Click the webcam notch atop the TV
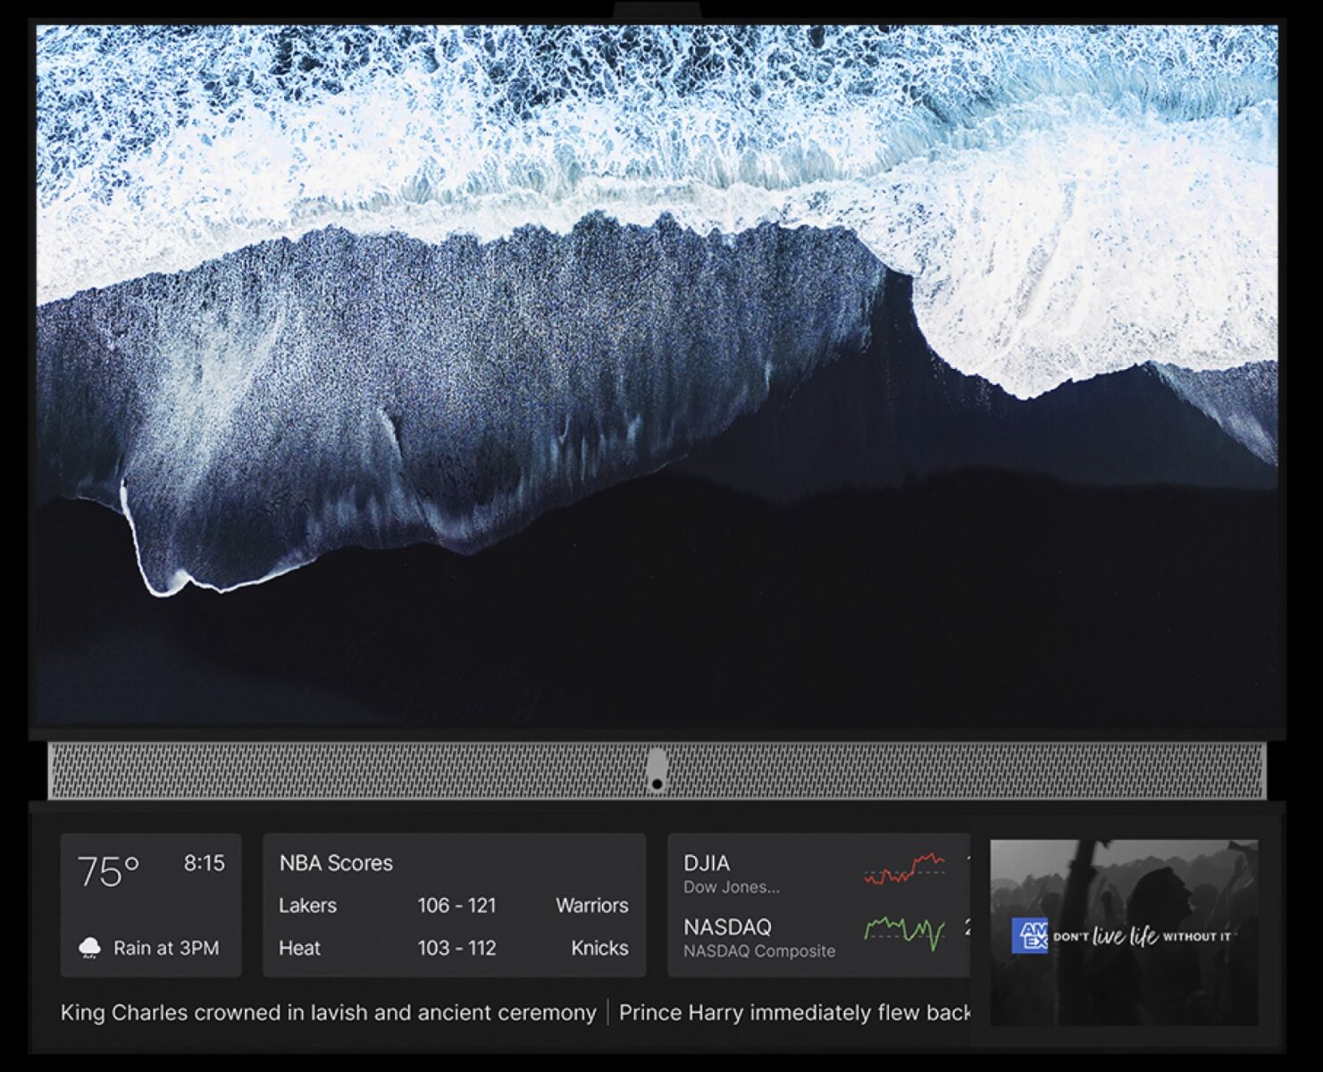This screenshot has width=1323, height=1072. 657,11
